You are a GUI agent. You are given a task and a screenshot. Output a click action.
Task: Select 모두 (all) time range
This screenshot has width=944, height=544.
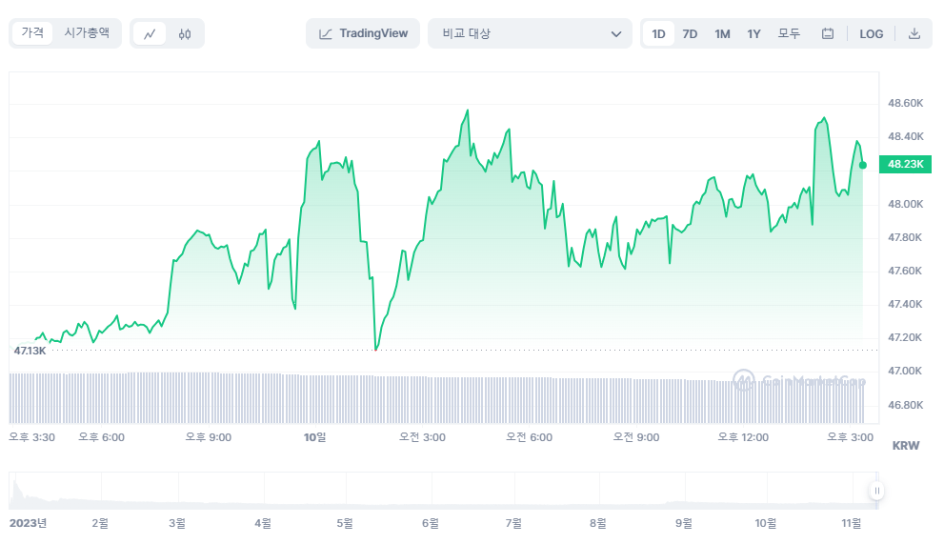789,33
